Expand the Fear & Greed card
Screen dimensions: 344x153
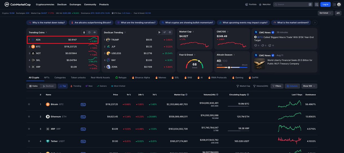(x=187, y=55)
